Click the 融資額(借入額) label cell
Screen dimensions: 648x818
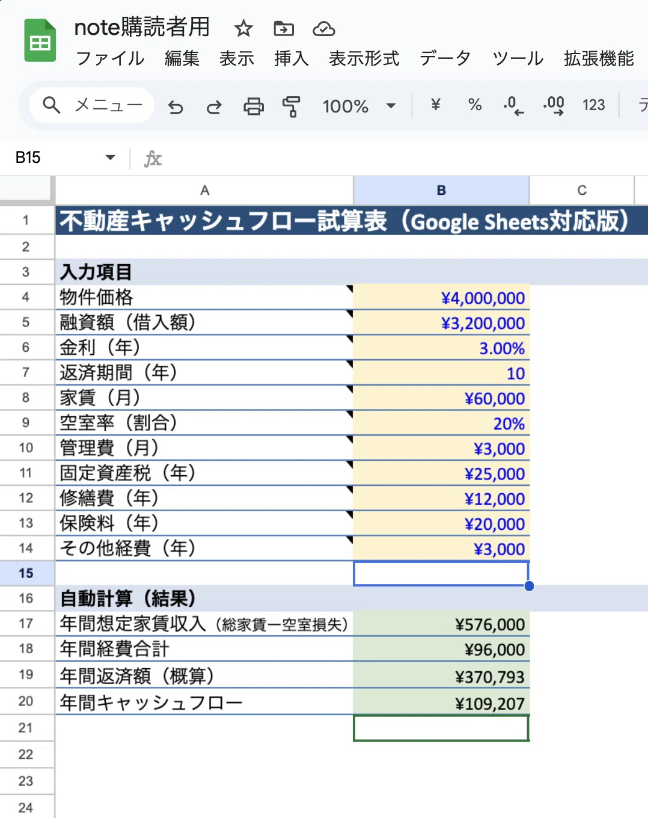click(204, 322)
